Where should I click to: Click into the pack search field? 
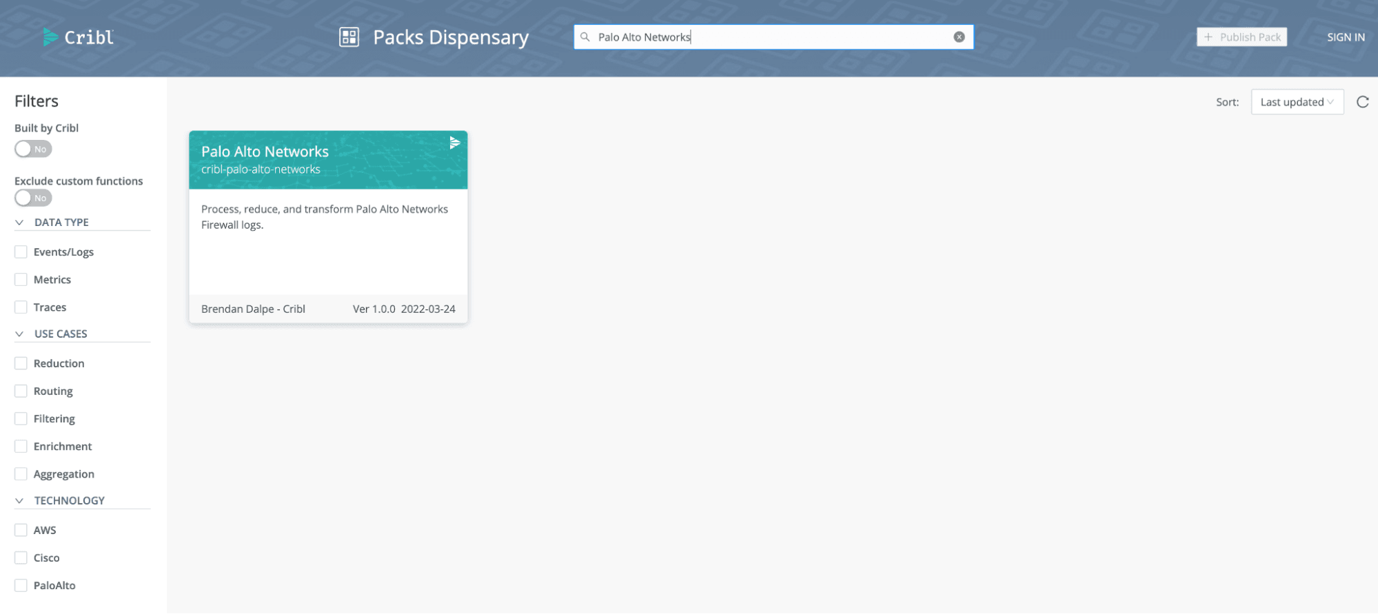772,37
